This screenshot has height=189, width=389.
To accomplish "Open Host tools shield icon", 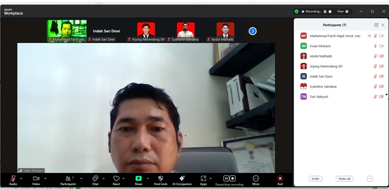I will click(160, 178).
